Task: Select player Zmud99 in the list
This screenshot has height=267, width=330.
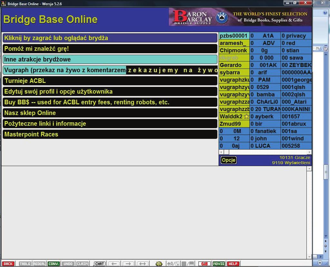Action: [x=234, y=124]
